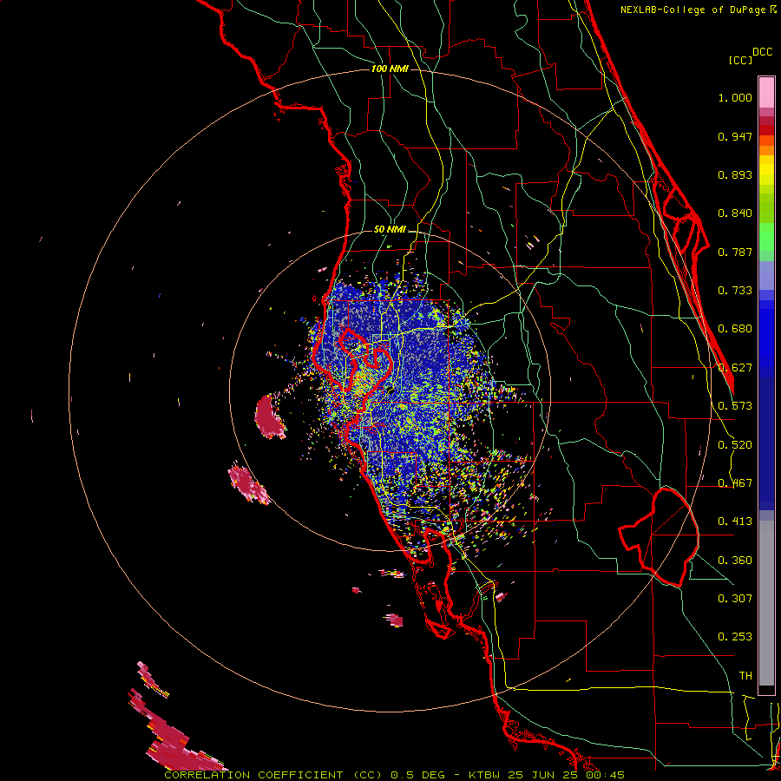Select the 0.680 scale value

[735, 329]
